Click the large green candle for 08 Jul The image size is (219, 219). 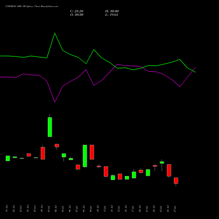tap(85, 156)
